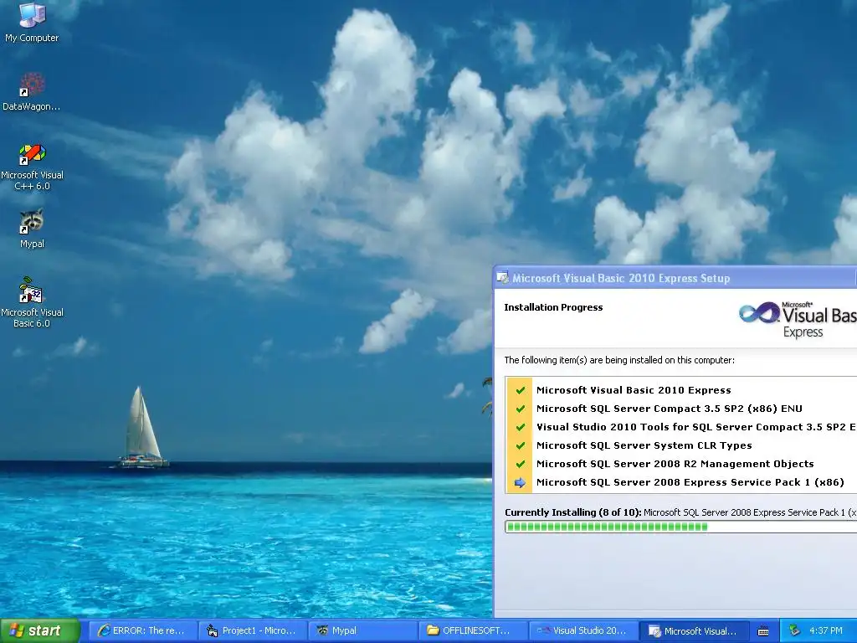Click the Currently Installing (8 of 10) status text
The image size is (857, 643).
click(572, 513)
